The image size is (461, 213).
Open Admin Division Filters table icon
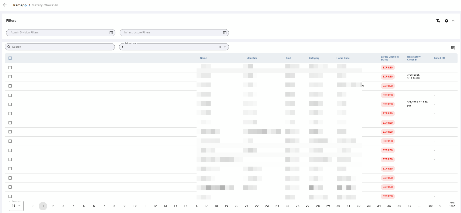(x=111, y=33)
